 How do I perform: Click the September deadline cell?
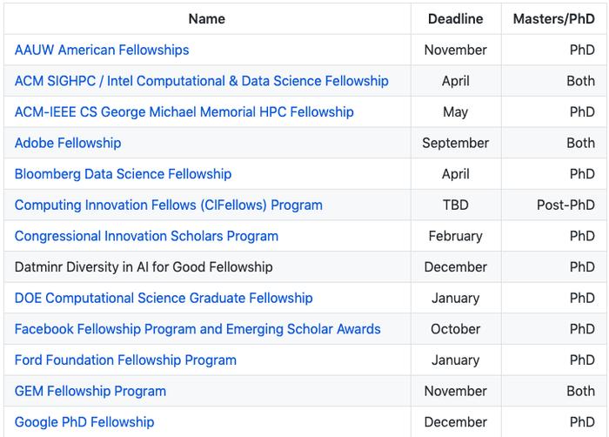[x=456, y=143]
